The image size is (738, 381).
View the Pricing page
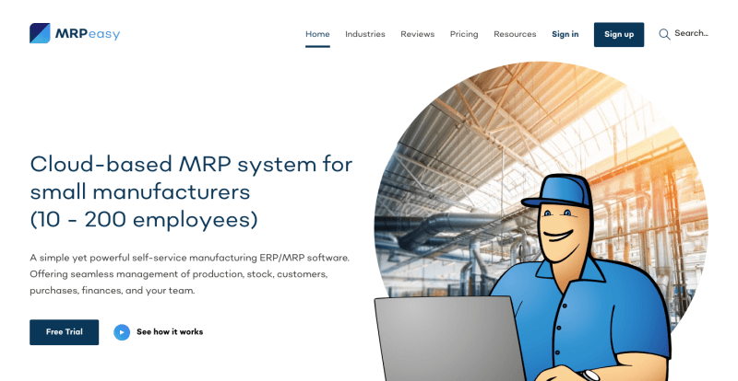[464, 34]
